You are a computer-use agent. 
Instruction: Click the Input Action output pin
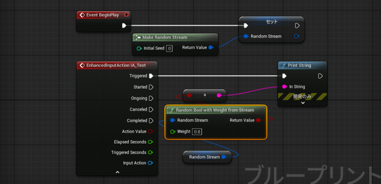pyautogui.click(x=150, y=163)
